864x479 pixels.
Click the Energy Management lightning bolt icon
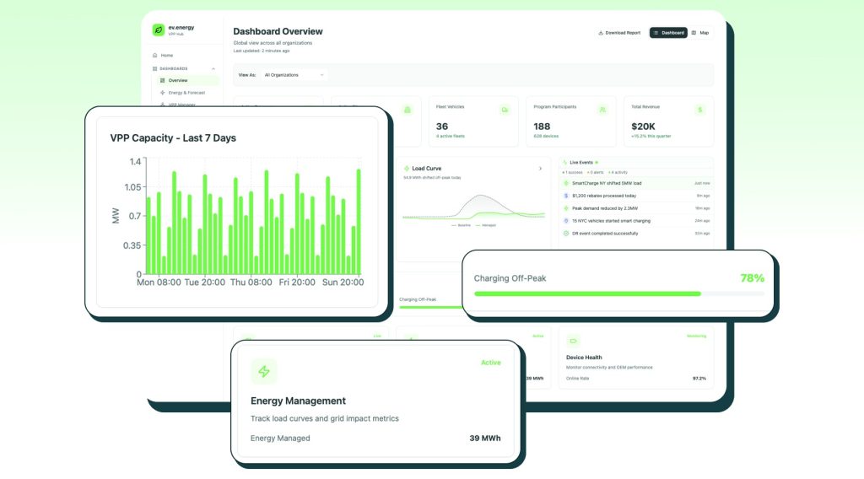(264, 371)
